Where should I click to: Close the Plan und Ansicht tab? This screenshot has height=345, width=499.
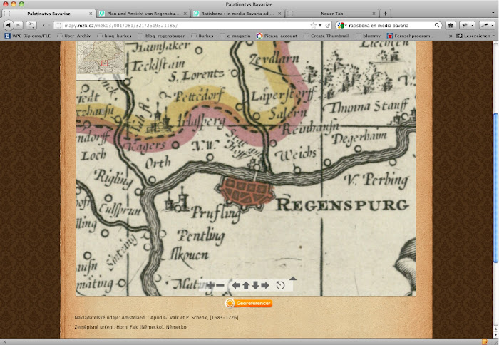pyautogui.click(x=185, y=14)
